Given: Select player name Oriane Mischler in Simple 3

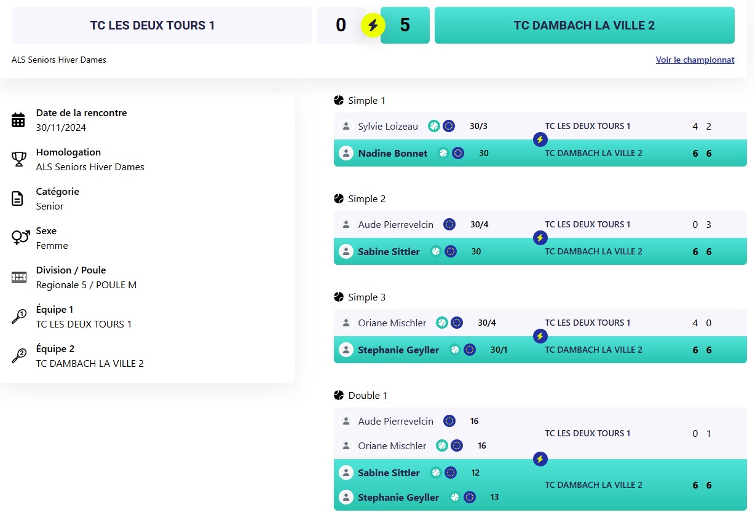Looking at the screenshot, I should [x=392, y=323].
